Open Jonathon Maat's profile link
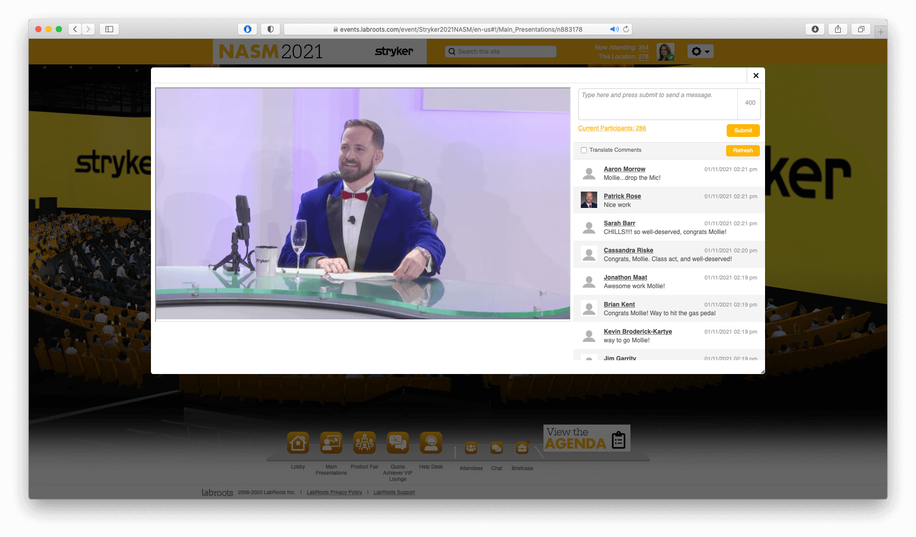 pyautogui.click(x=625, y=277)
